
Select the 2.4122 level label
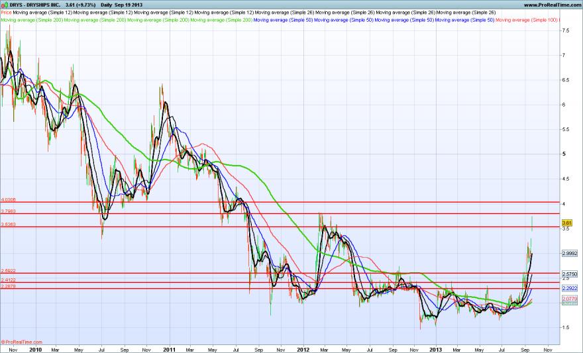coord(8,280)
